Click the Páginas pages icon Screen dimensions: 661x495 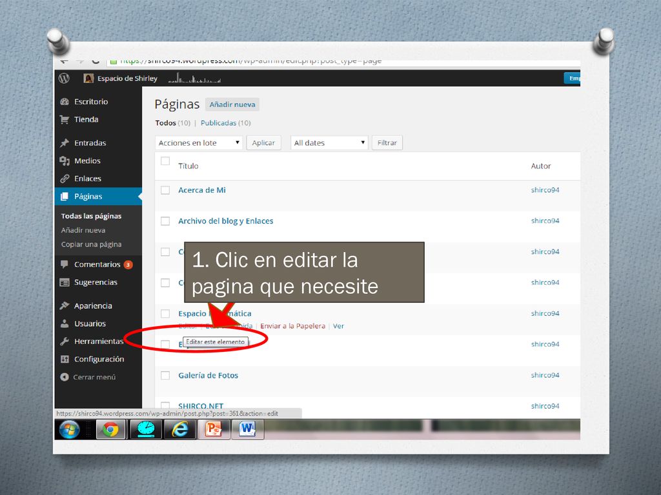tap(65, 196)
